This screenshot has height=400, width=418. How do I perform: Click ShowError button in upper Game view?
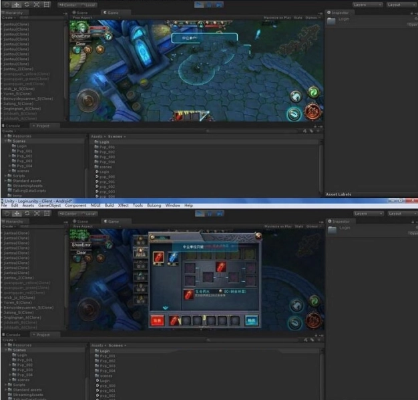(x=81, y=36)
